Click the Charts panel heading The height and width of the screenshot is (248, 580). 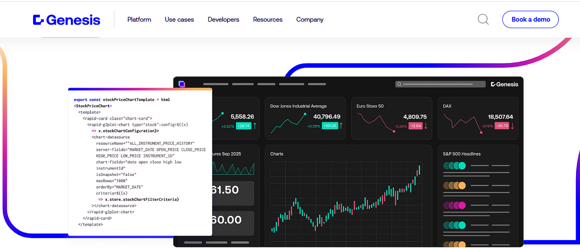click(277, 154)
